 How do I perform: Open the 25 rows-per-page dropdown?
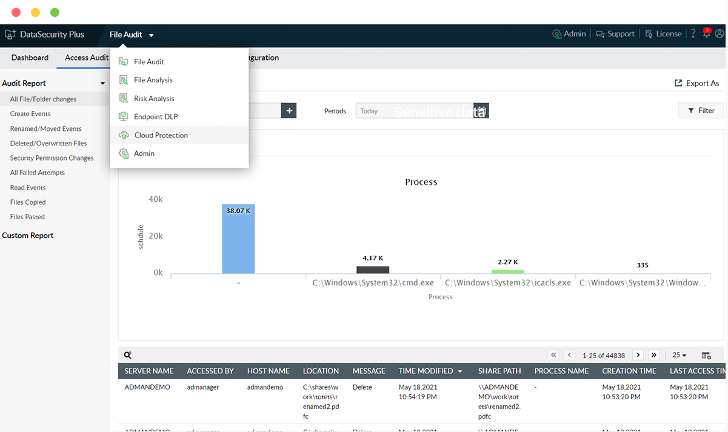680,355
